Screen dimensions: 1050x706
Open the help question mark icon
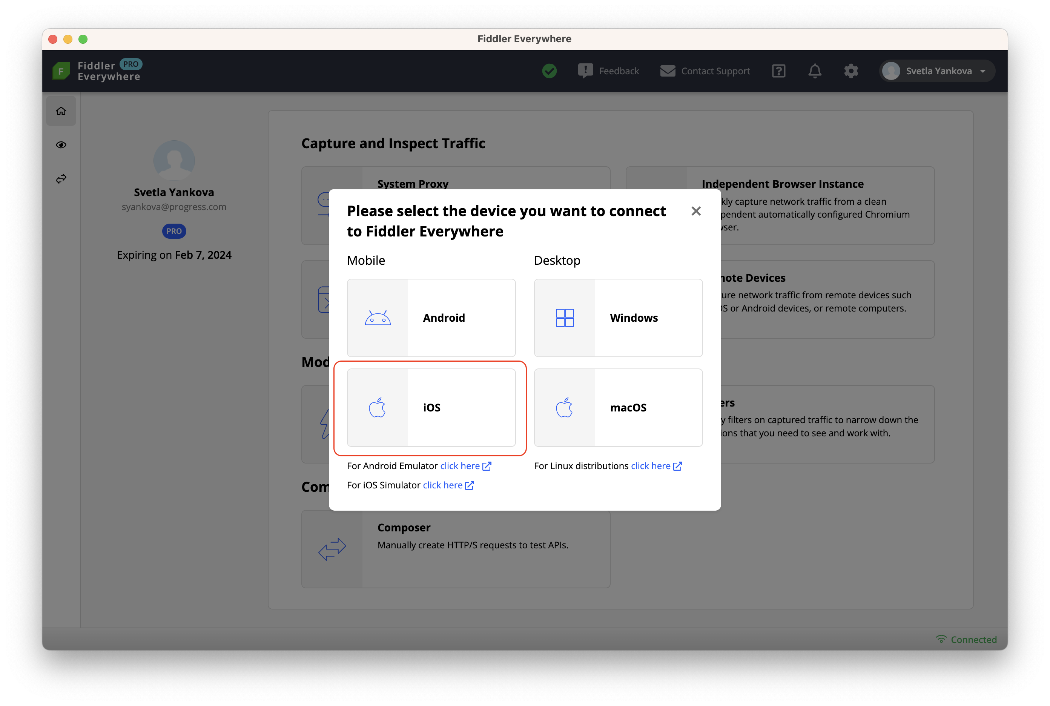click(x=778, y=71)
